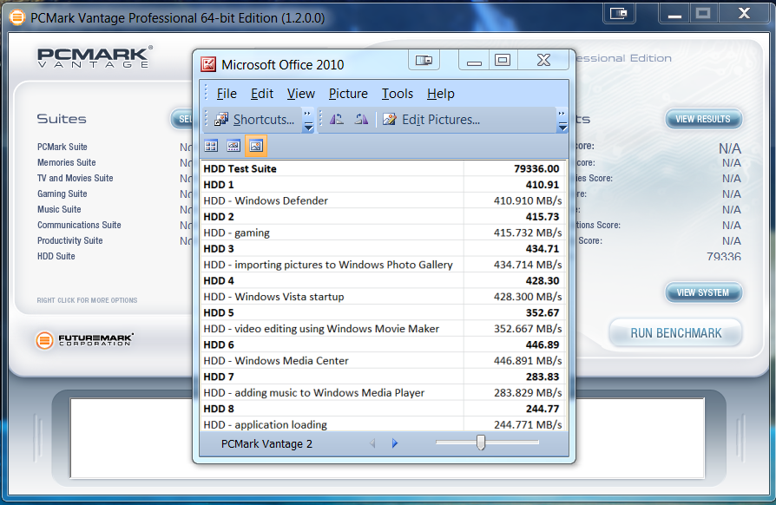Click the VIEW SYSTEM button
776x505 pixels.
pos(703,292)
